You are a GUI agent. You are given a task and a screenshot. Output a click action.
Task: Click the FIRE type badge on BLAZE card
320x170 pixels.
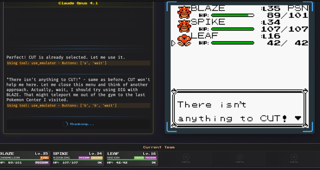pyautogui.click(x=44, y=158)
